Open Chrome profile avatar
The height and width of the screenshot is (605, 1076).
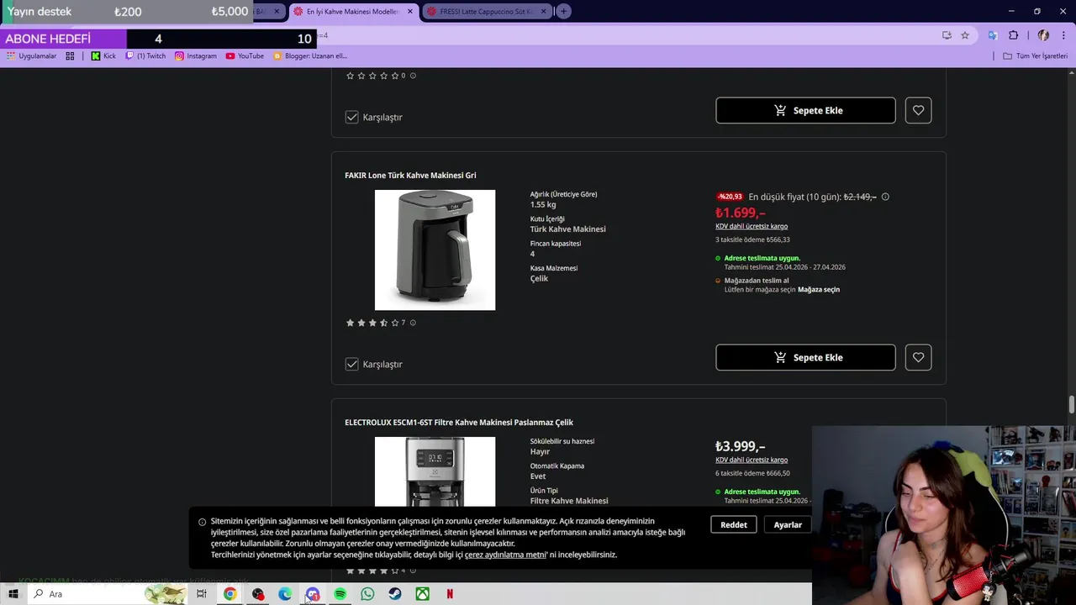(x=1043, y=35)
